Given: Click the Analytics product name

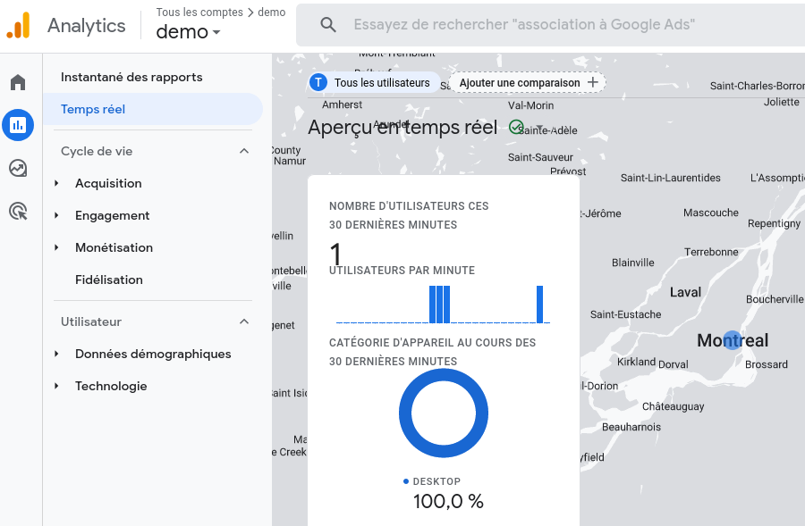Looking at the screenshot, I should pos(86,26).
